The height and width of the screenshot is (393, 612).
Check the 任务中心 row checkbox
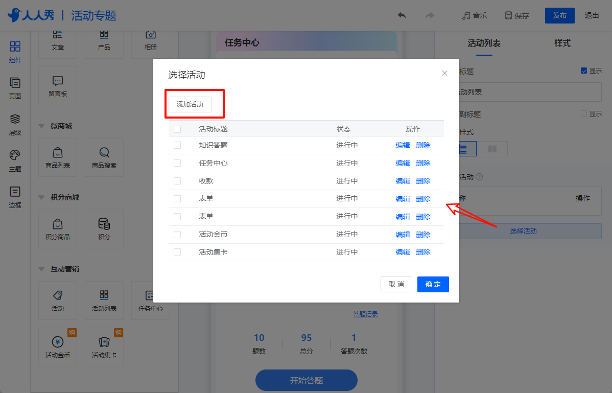coord(177,163)
